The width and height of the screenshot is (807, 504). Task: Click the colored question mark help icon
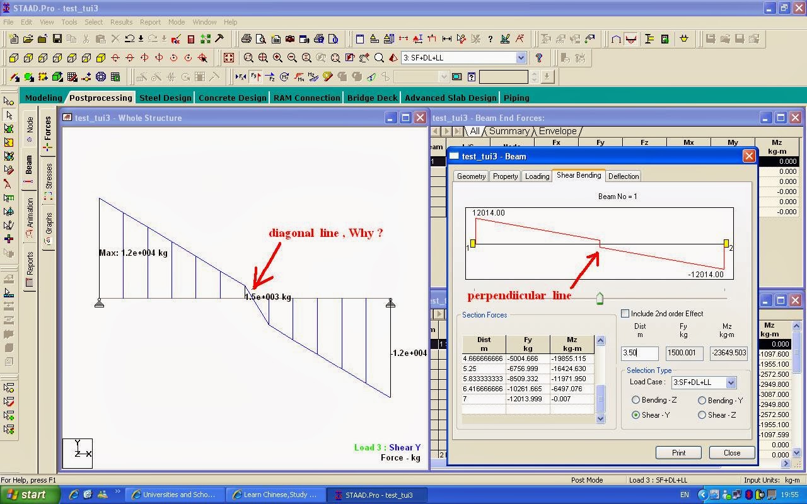pos(539,58)
